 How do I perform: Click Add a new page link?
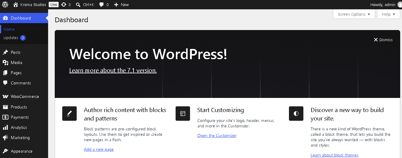(x=99, y=149)
